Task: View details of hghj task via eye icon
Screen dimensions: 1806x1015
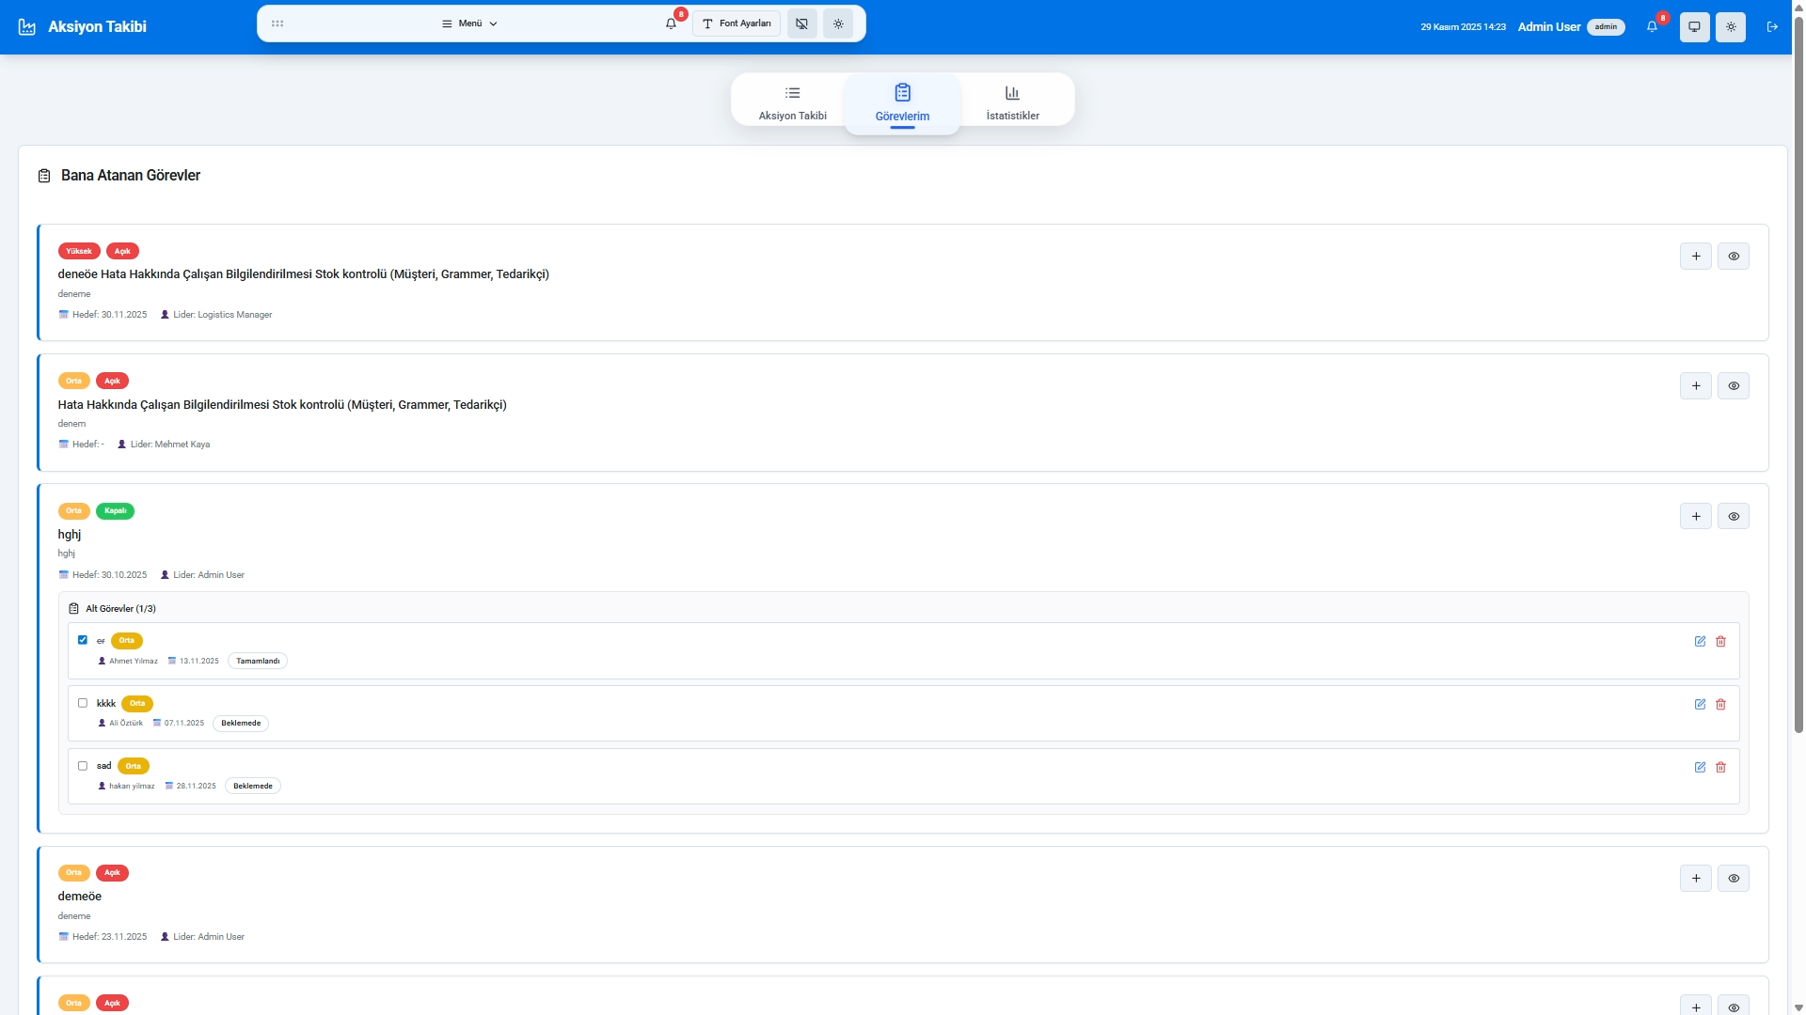Action: pyautogui.click(x=1734, y=516)
